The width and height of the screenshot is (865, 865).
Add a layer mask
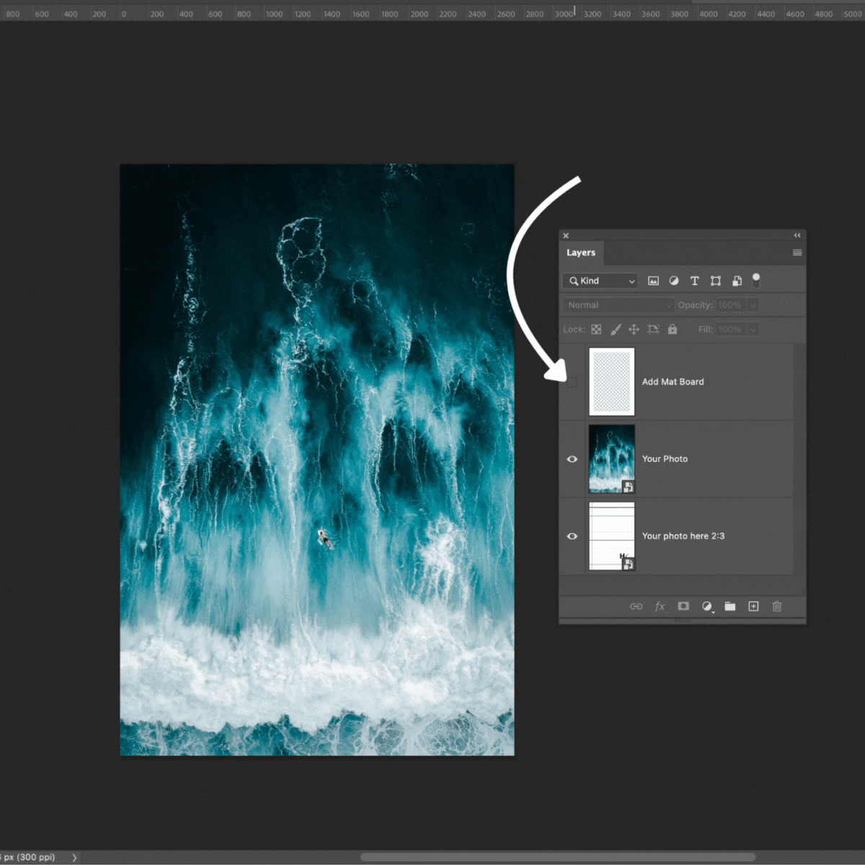pos(683,606)
